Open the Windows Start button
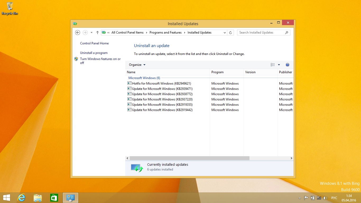The height and width of the screenshot is (203, 361). (6, 198)
